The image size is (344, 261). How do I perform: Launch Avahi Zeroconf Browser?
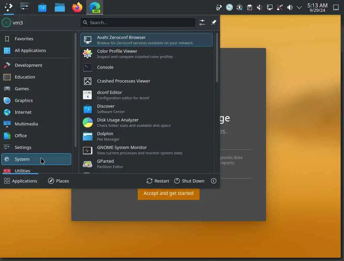pos(146,40)
